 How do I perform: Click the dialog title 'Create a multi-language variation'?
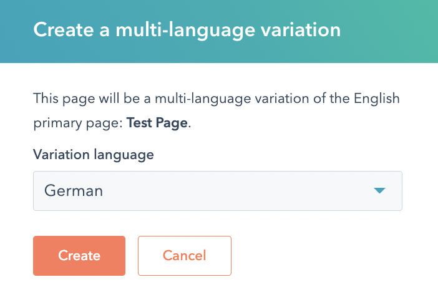point(187,31)
